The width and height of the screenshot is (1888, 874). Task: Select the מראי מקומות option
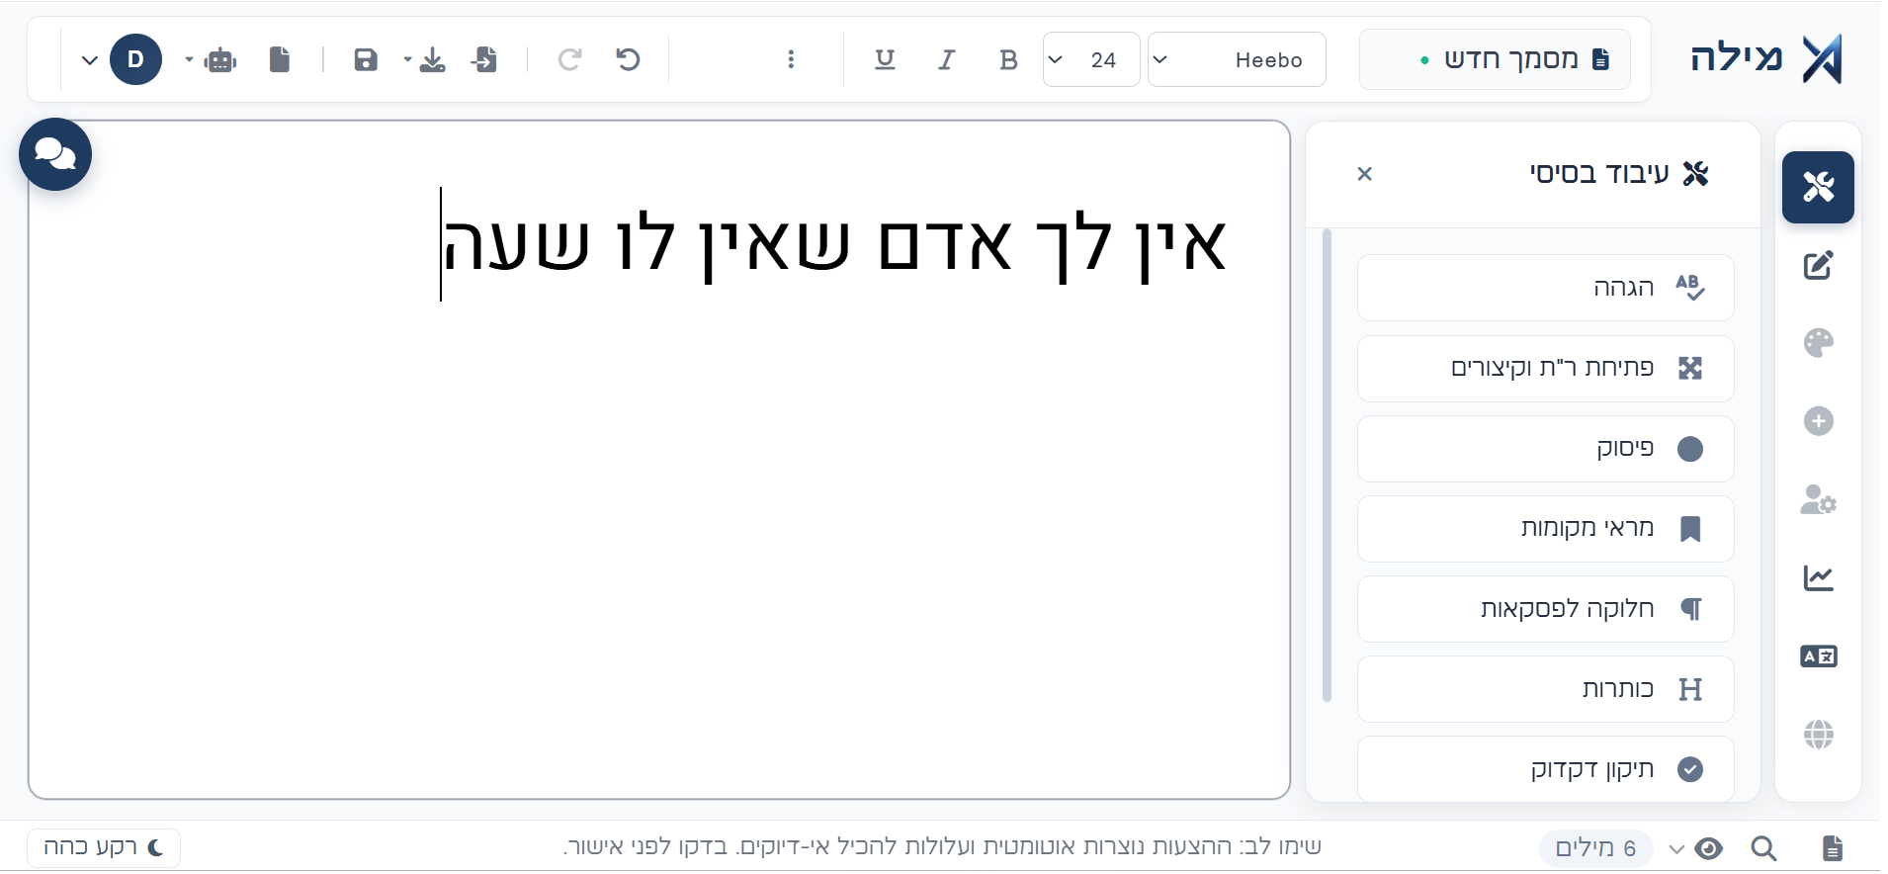1545,529
